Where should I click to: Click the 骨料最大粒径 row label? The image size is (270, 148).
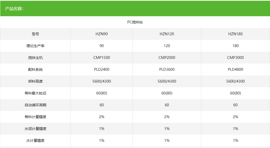tap(35, 93)
